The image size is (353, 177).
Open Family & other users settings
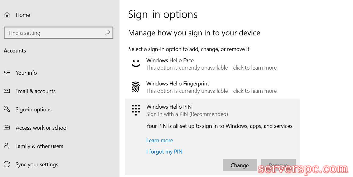pos(39,146)
